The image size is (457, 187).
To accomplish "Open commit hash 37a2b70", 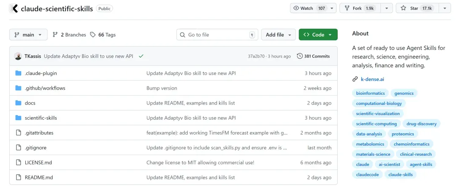I will click(256, 56).
